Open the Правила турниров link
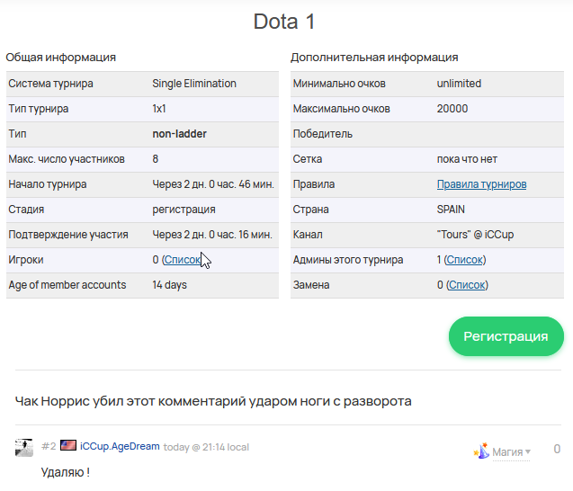 (481, 184)
